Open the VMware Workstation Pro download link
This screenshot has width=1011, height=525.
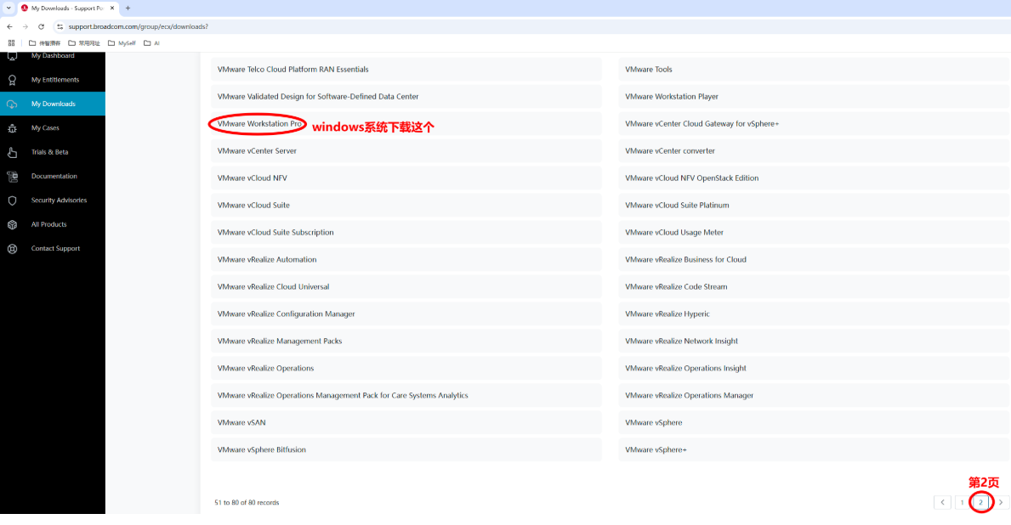coord(258,123)
